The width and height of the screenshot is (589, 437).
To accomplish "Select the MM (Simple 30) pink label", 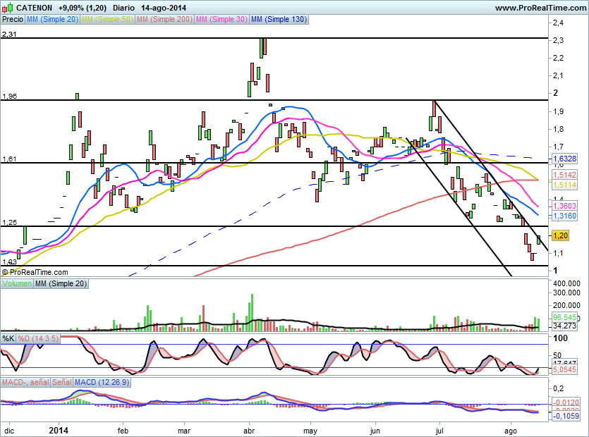I will click(x=221, y=20).
